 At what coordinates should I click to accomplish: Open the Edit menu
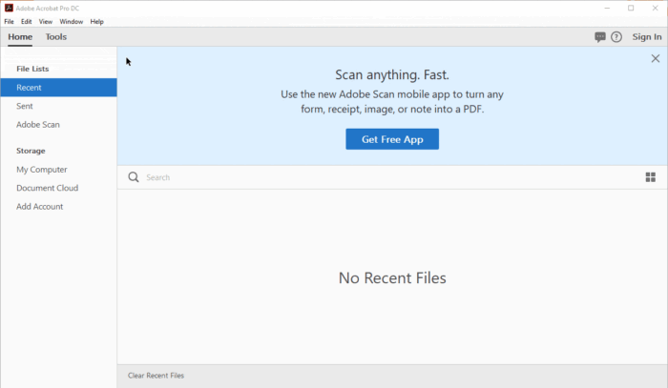coord(27,21)
